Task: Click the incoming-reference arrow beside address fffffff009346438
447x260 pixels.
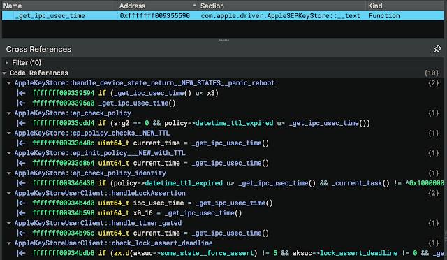Action: (x=21, y=183)
